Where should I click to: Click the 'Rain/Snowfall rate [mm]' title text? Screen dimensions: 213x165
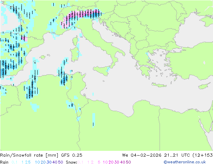tap(29, 155)
